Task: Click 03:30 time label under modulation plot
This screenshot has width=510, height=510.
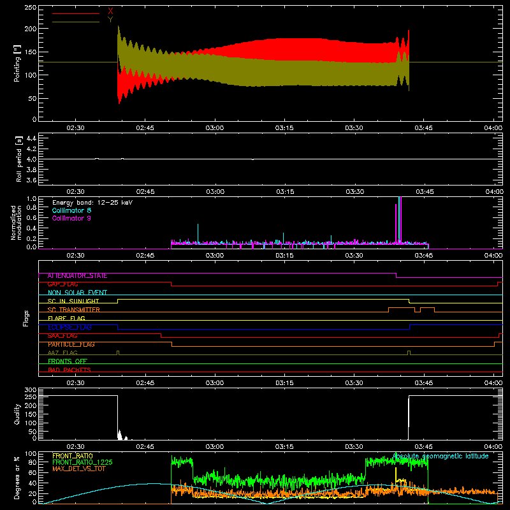Action: click(354, 256)
